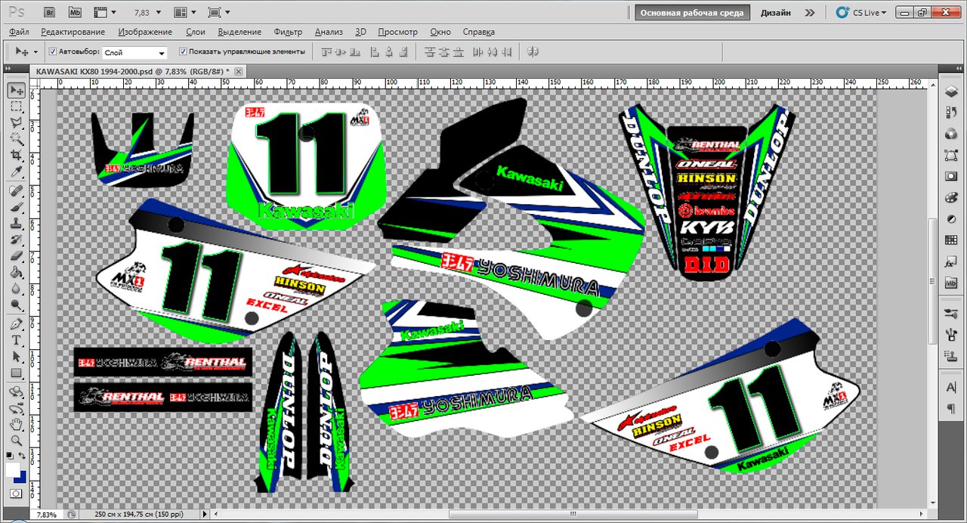
Task: Open the Слой auto-select dropdown
Action: tap(134, 52)
